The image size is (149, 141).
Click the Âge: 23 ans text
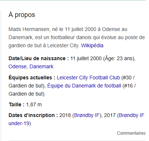coord(118,58)
